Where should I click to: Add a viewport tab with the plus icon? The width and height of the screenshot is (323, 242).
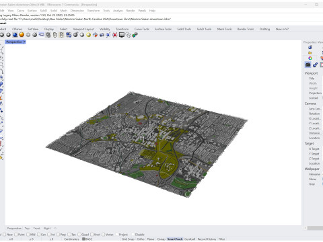pos(55,229)
